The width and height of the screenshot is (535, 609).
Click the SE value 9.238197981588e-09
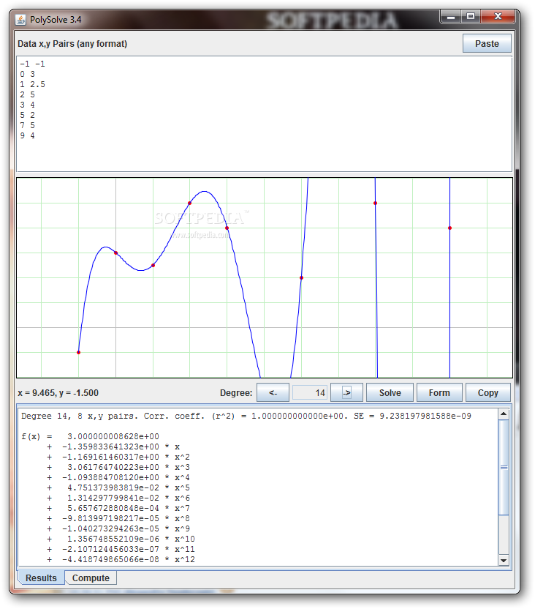pos(425,416)
